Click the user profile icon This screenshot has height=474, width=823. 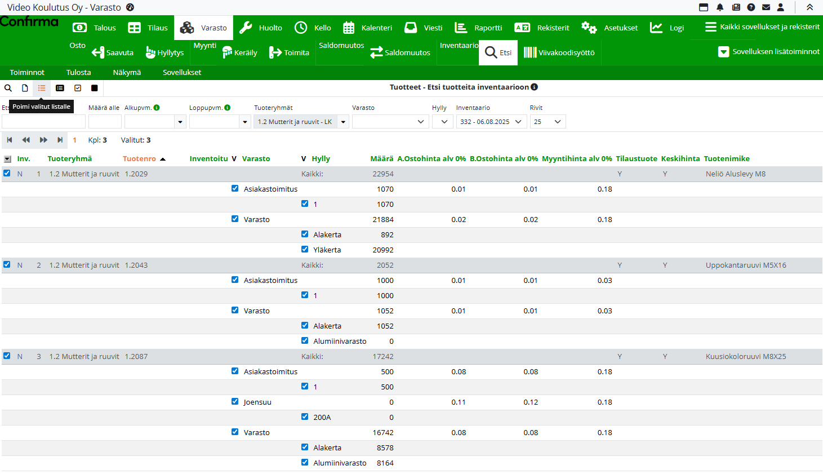(x=781, y=7)
